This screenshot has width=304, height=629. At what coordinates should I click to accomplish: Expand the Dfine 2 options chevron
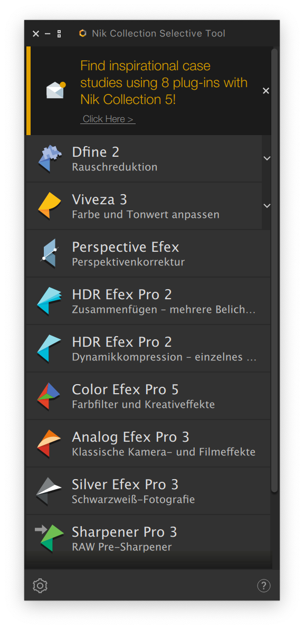[x=267, y=158]
